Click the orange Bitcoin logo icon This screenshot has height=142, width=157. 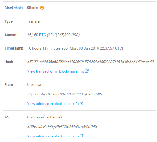click(x=42, y=8)
